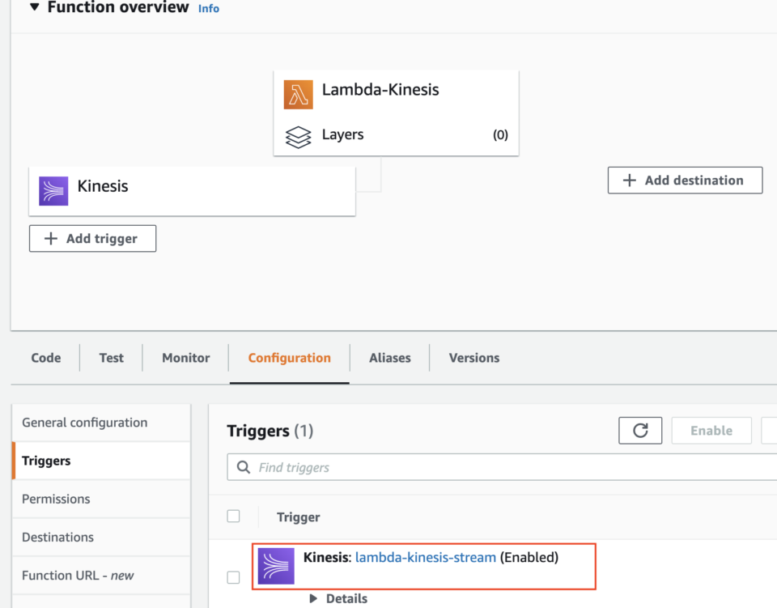The height and width of the screenshot is (608, 777).
Task: Check the Kinesis trigger row checkbox
Action: pyautogui.click(x=233, y=577)
